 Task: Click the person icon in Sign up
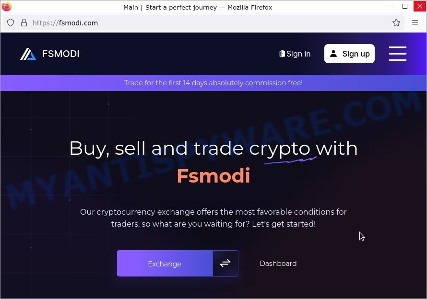(x=333, y=54)
